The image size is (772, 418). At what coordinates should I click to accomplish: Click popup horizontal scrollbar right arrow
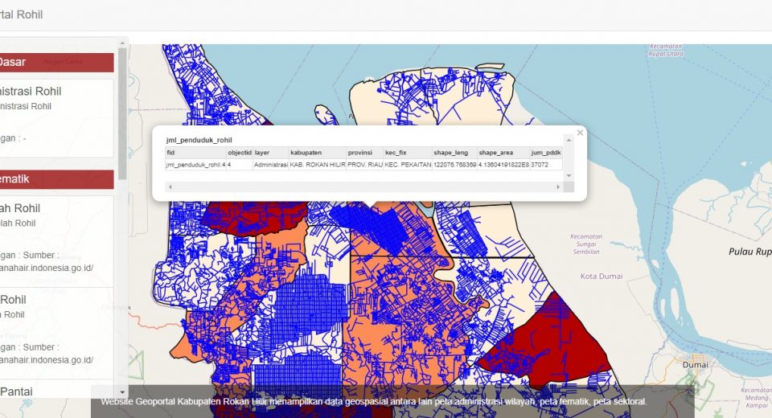[x=558, y=186]
